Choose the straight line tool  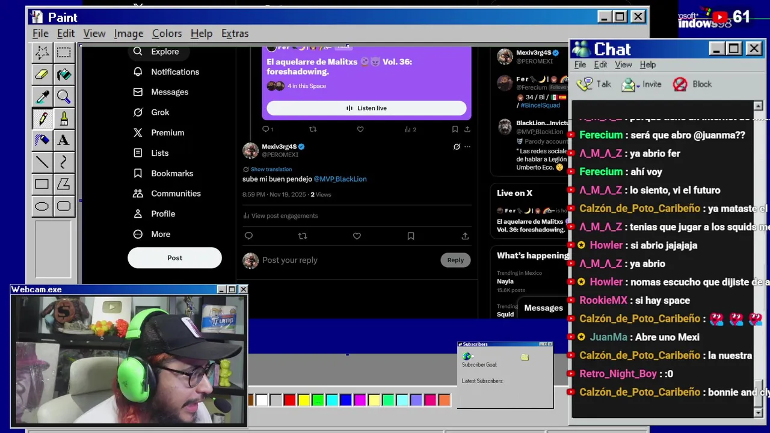coord(42,162)
